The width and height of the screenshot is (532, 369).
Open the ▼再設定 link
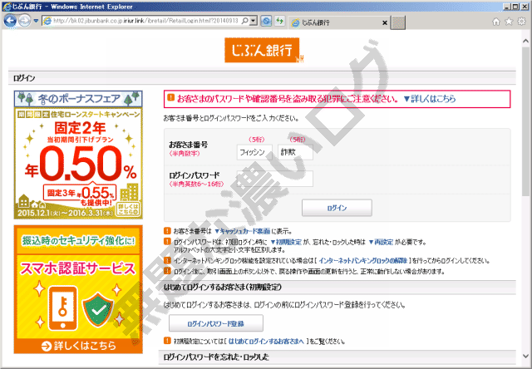pyautogui.click(x=381, y=242)
